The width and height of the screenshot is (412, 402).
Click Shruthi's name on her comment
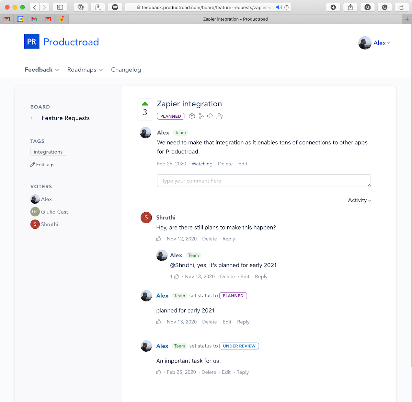(x=166, y=217)
